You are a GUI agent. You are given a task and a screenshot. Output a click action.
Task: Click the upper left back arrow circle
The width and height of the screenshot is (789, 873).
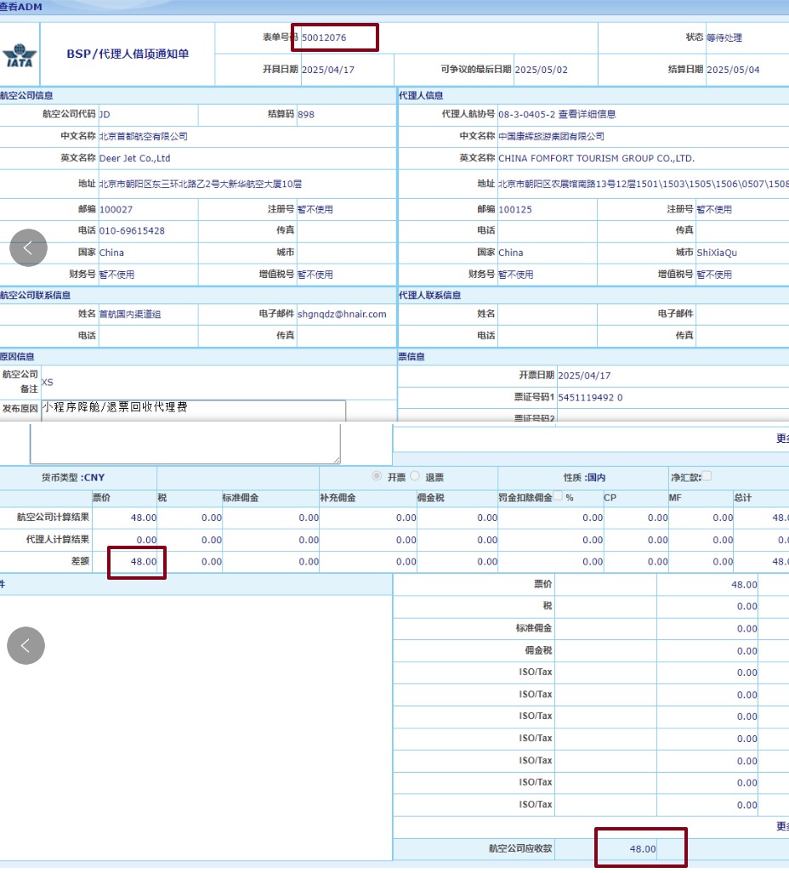28,248
